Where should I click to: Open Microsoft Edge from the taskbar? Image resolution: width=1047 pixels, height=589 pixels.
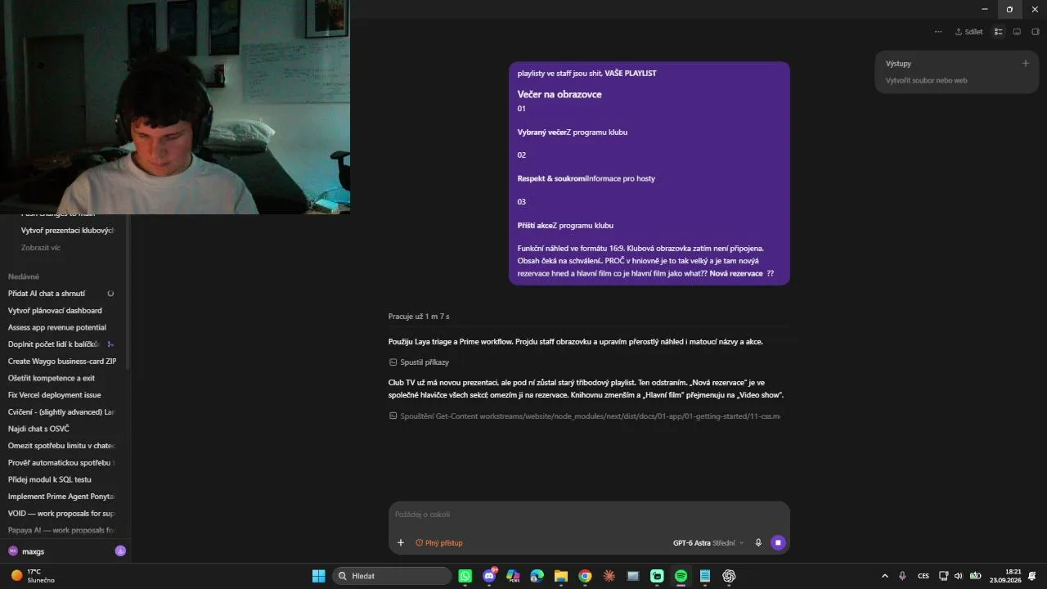tap(537, 576)
